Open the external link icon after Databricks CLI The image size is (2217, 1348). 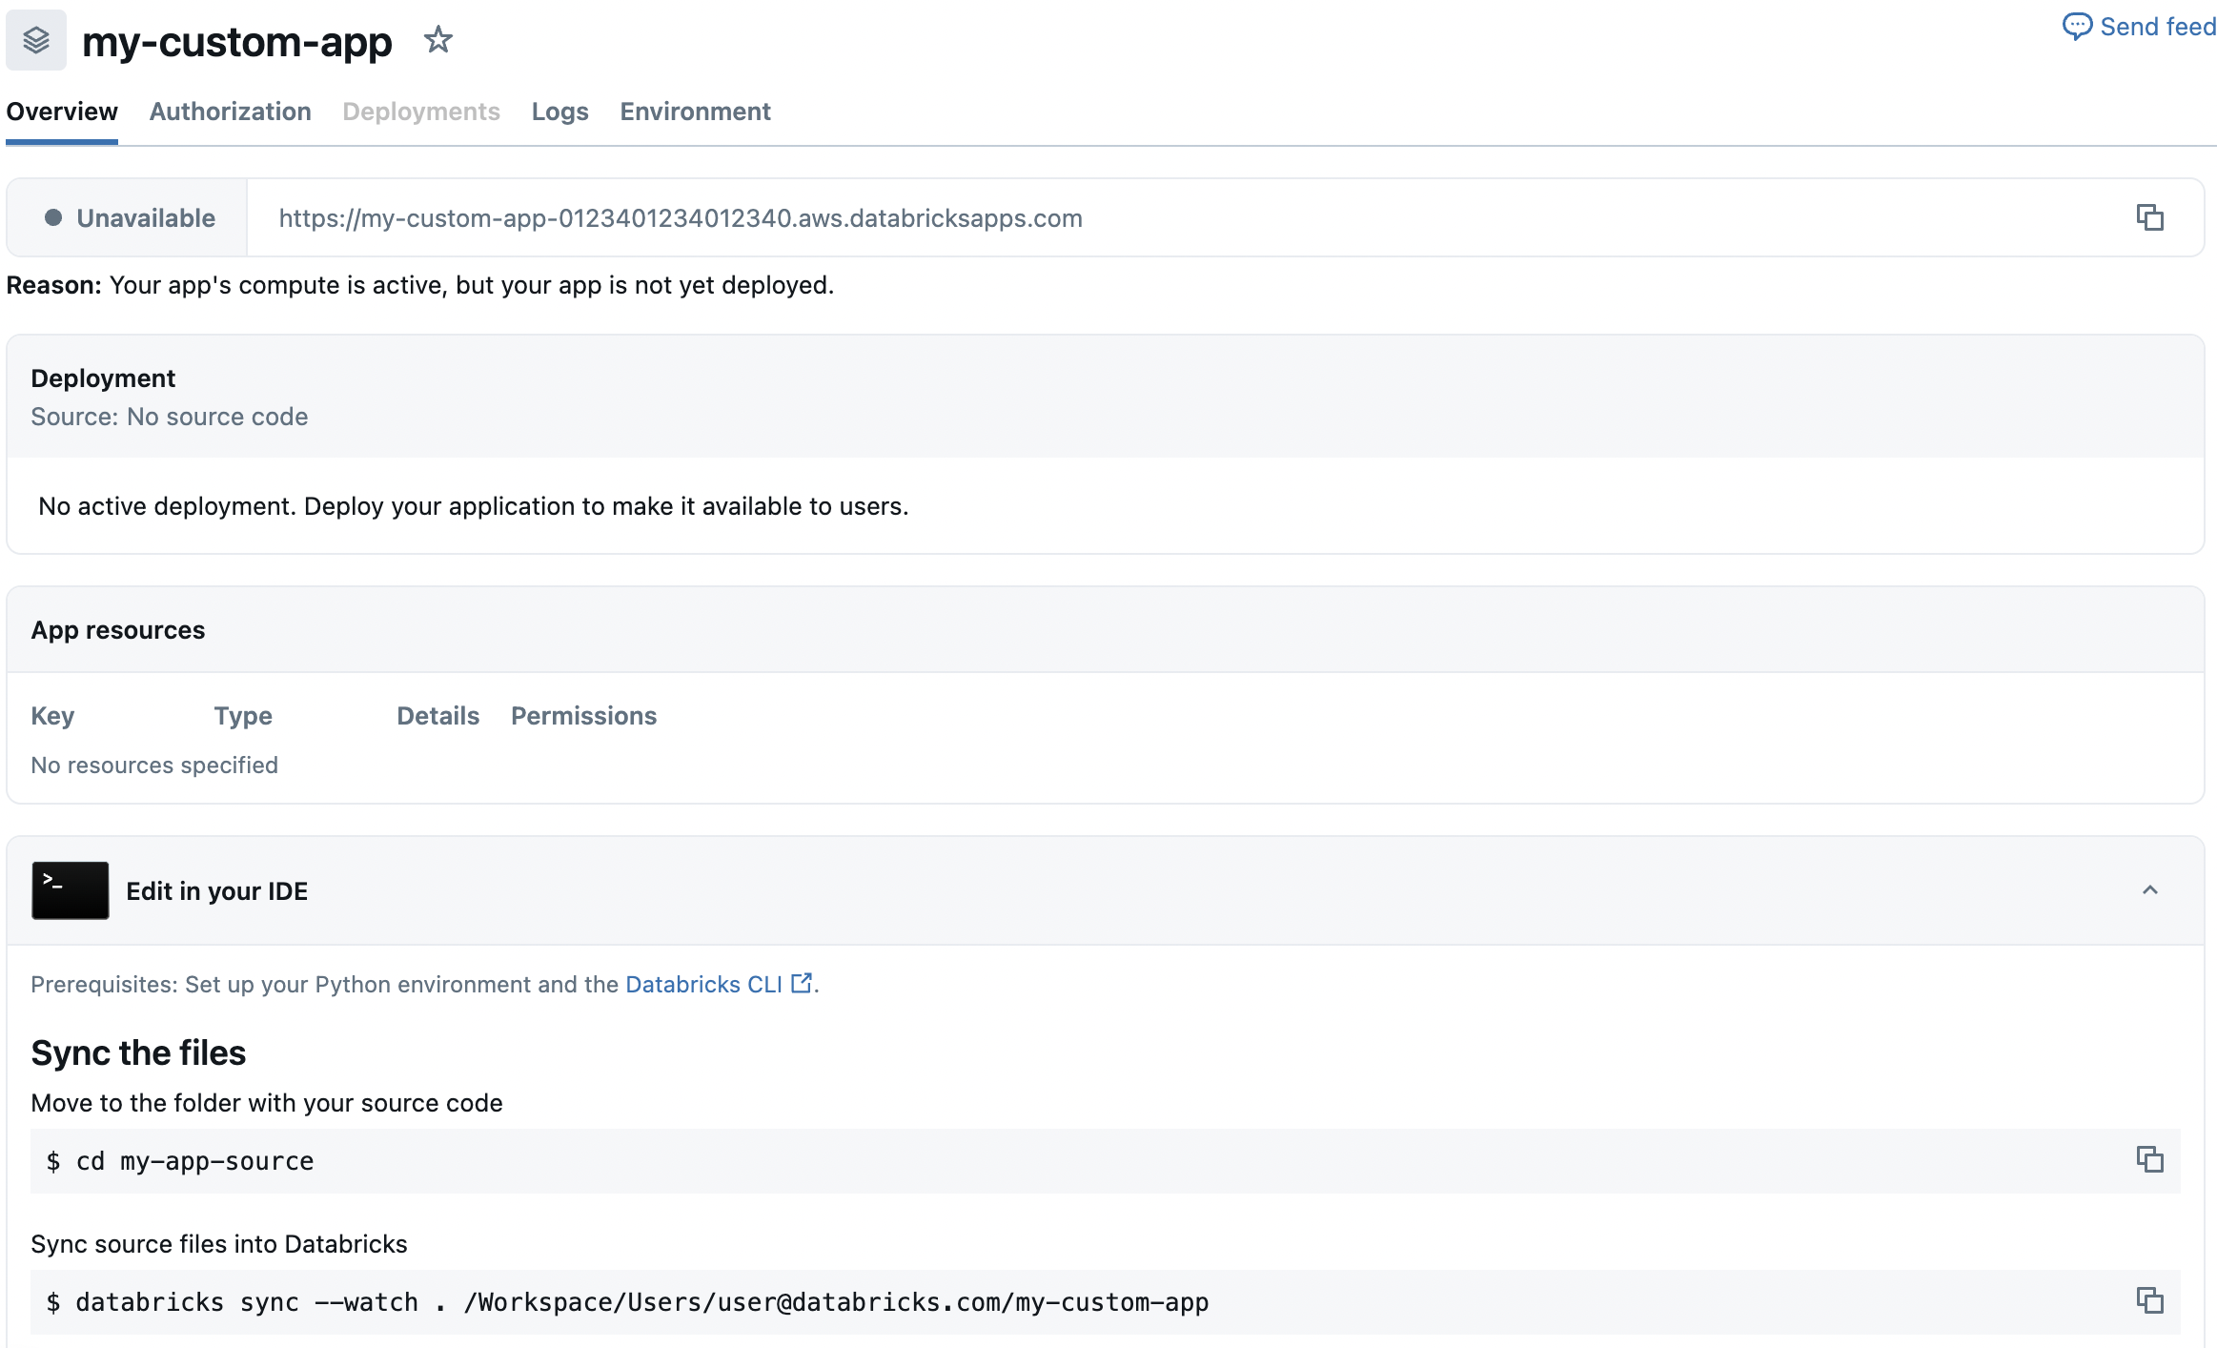point(802,982)
